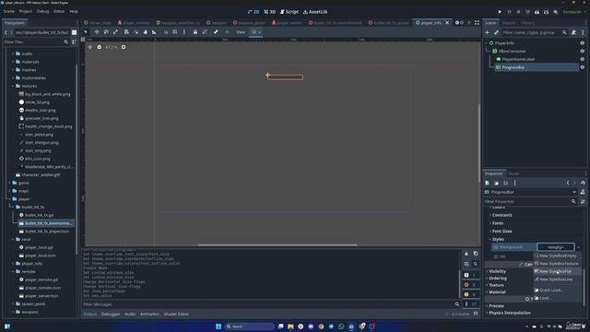This screenshot has width=590, height=332.
Task: Open the Background style dropdown arrow
Action: (x=578, y=247)
